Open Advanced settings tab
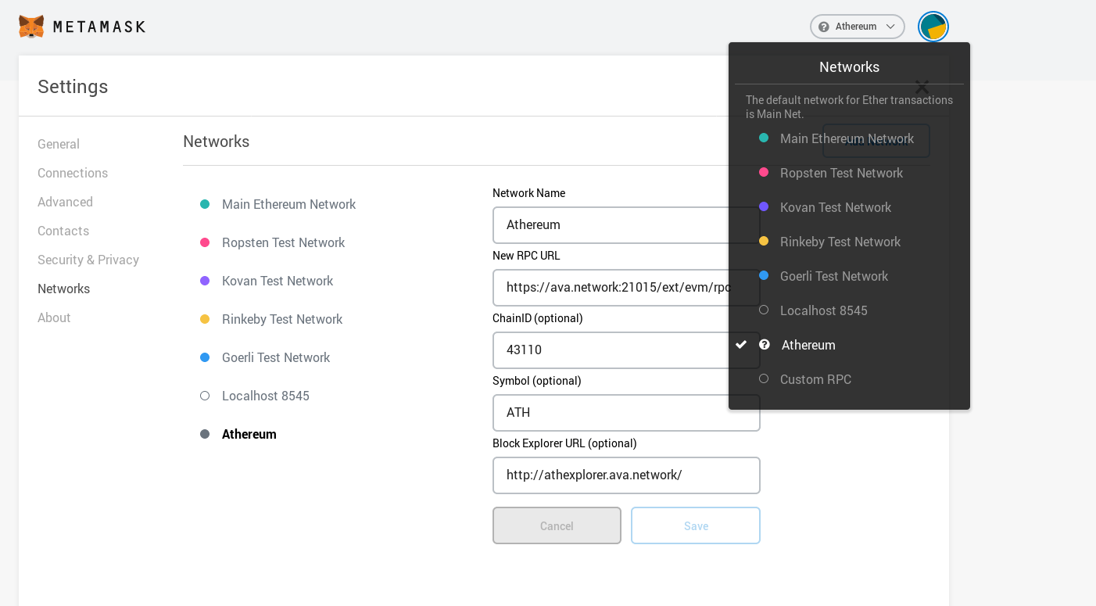This screenshot has height=606, width=1096. [65, 202]
